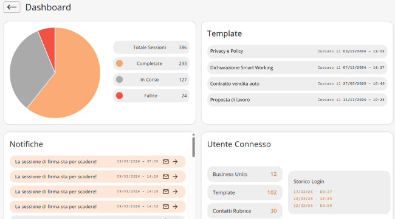Click login entry 17/03/26 - 08:37
Image resolution: width=395 pixels, height=219 pixels.
click(312, 192)
